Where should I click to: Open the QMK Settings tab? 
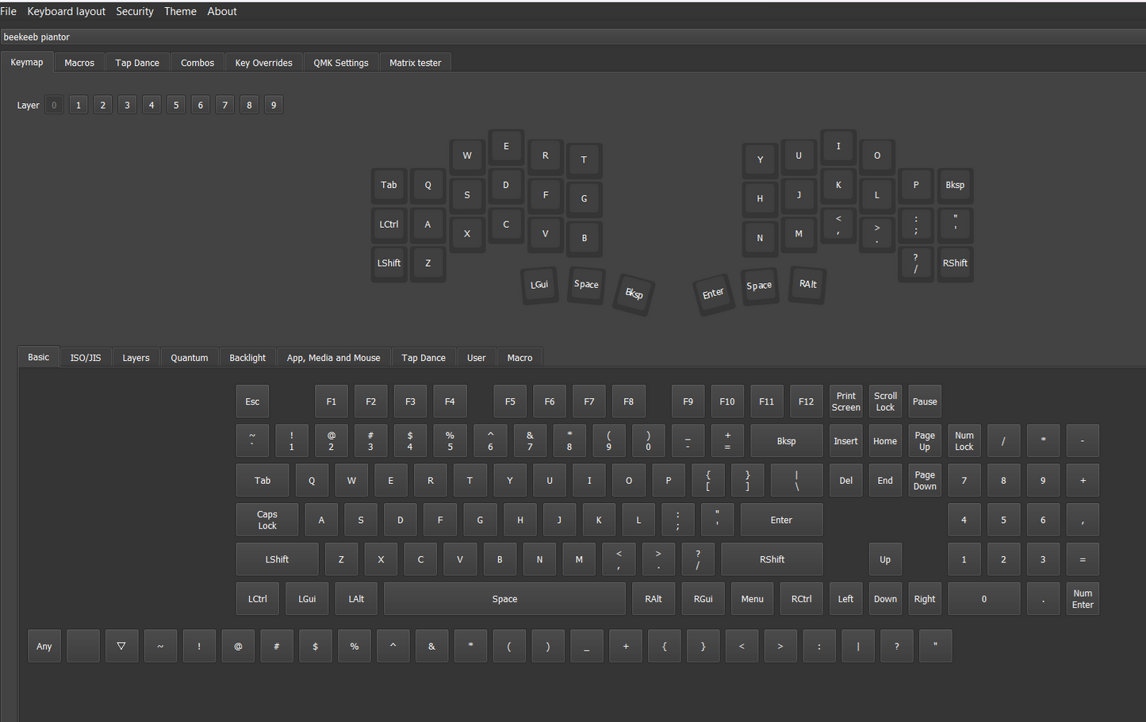coord(341,62)
